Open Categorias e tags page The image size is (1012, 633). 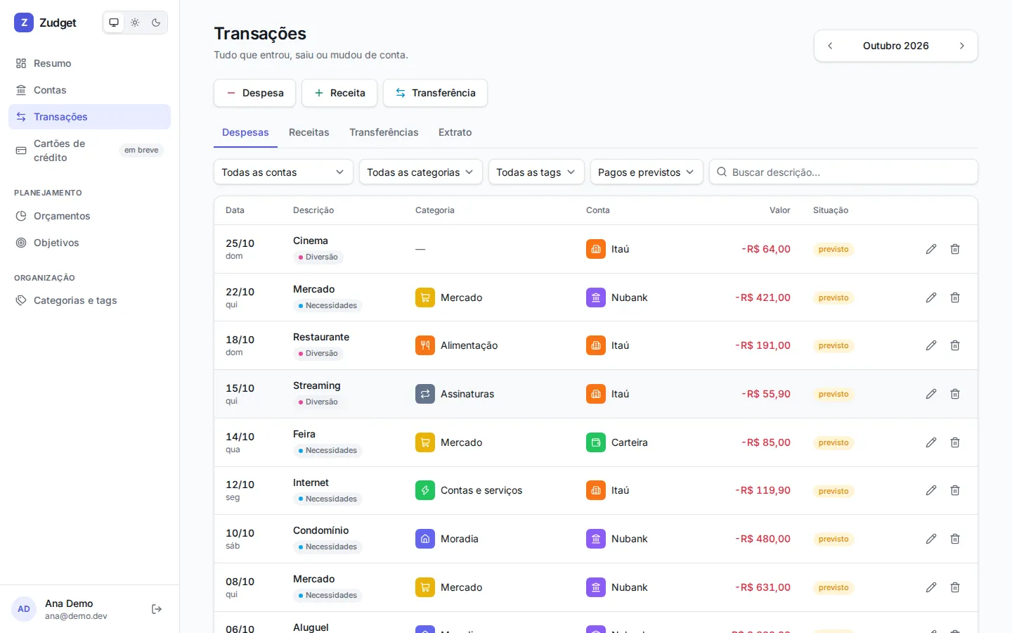(x=89, y=300)
